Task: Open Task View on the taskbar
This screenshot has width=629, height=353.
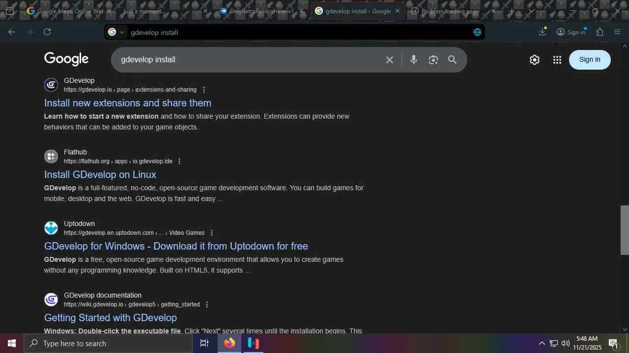Action: 204,343
